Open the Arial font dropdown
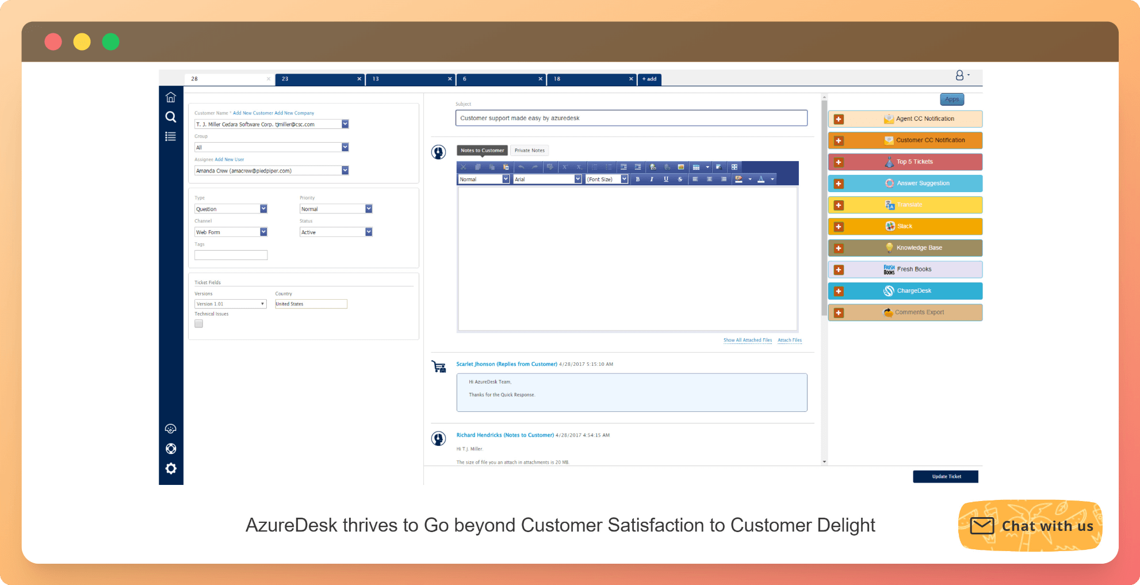 (577, 179)
